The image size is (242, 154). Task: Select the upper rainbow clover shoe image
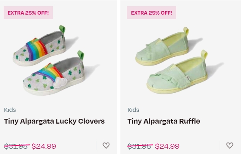point(39,46)
